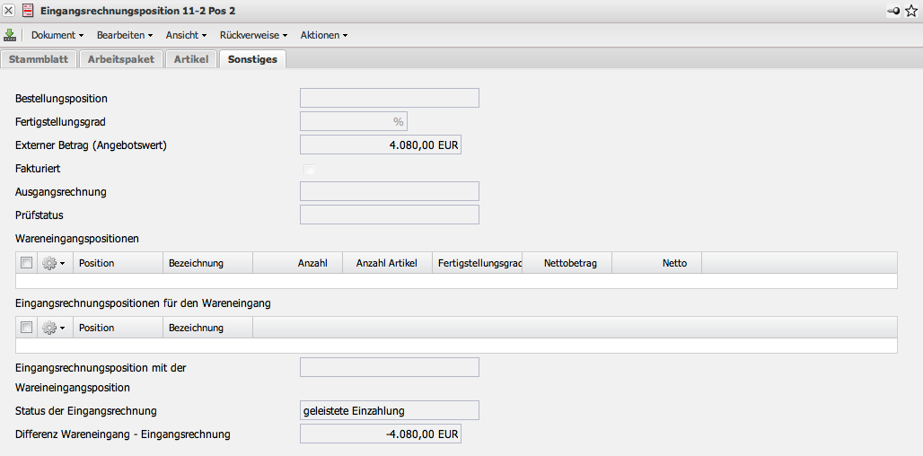Click the star favorite icon
923x456 pixels.
(911, 11)
